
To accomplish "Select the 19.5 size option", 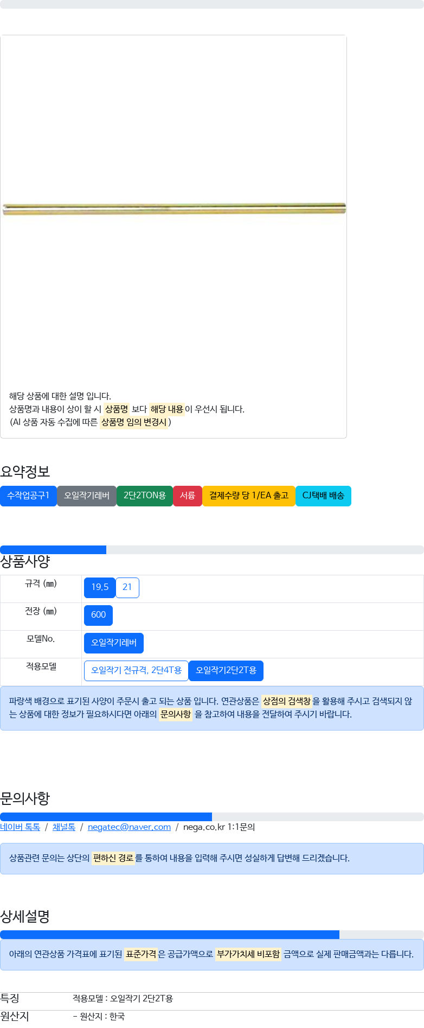I will [100, 587].
